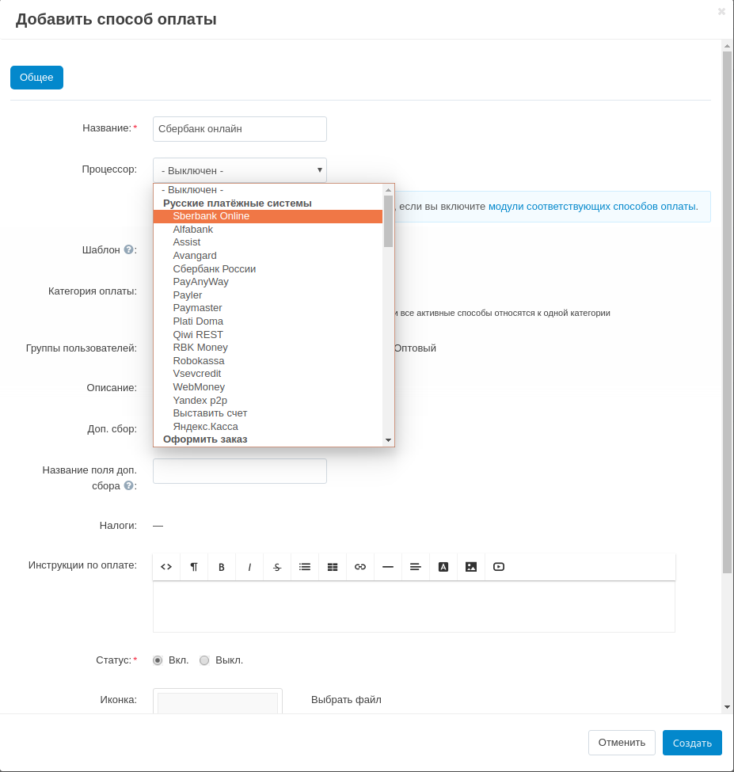
Task: Insert a link using the toolbar icon
Action: click(x=360, y=567)
